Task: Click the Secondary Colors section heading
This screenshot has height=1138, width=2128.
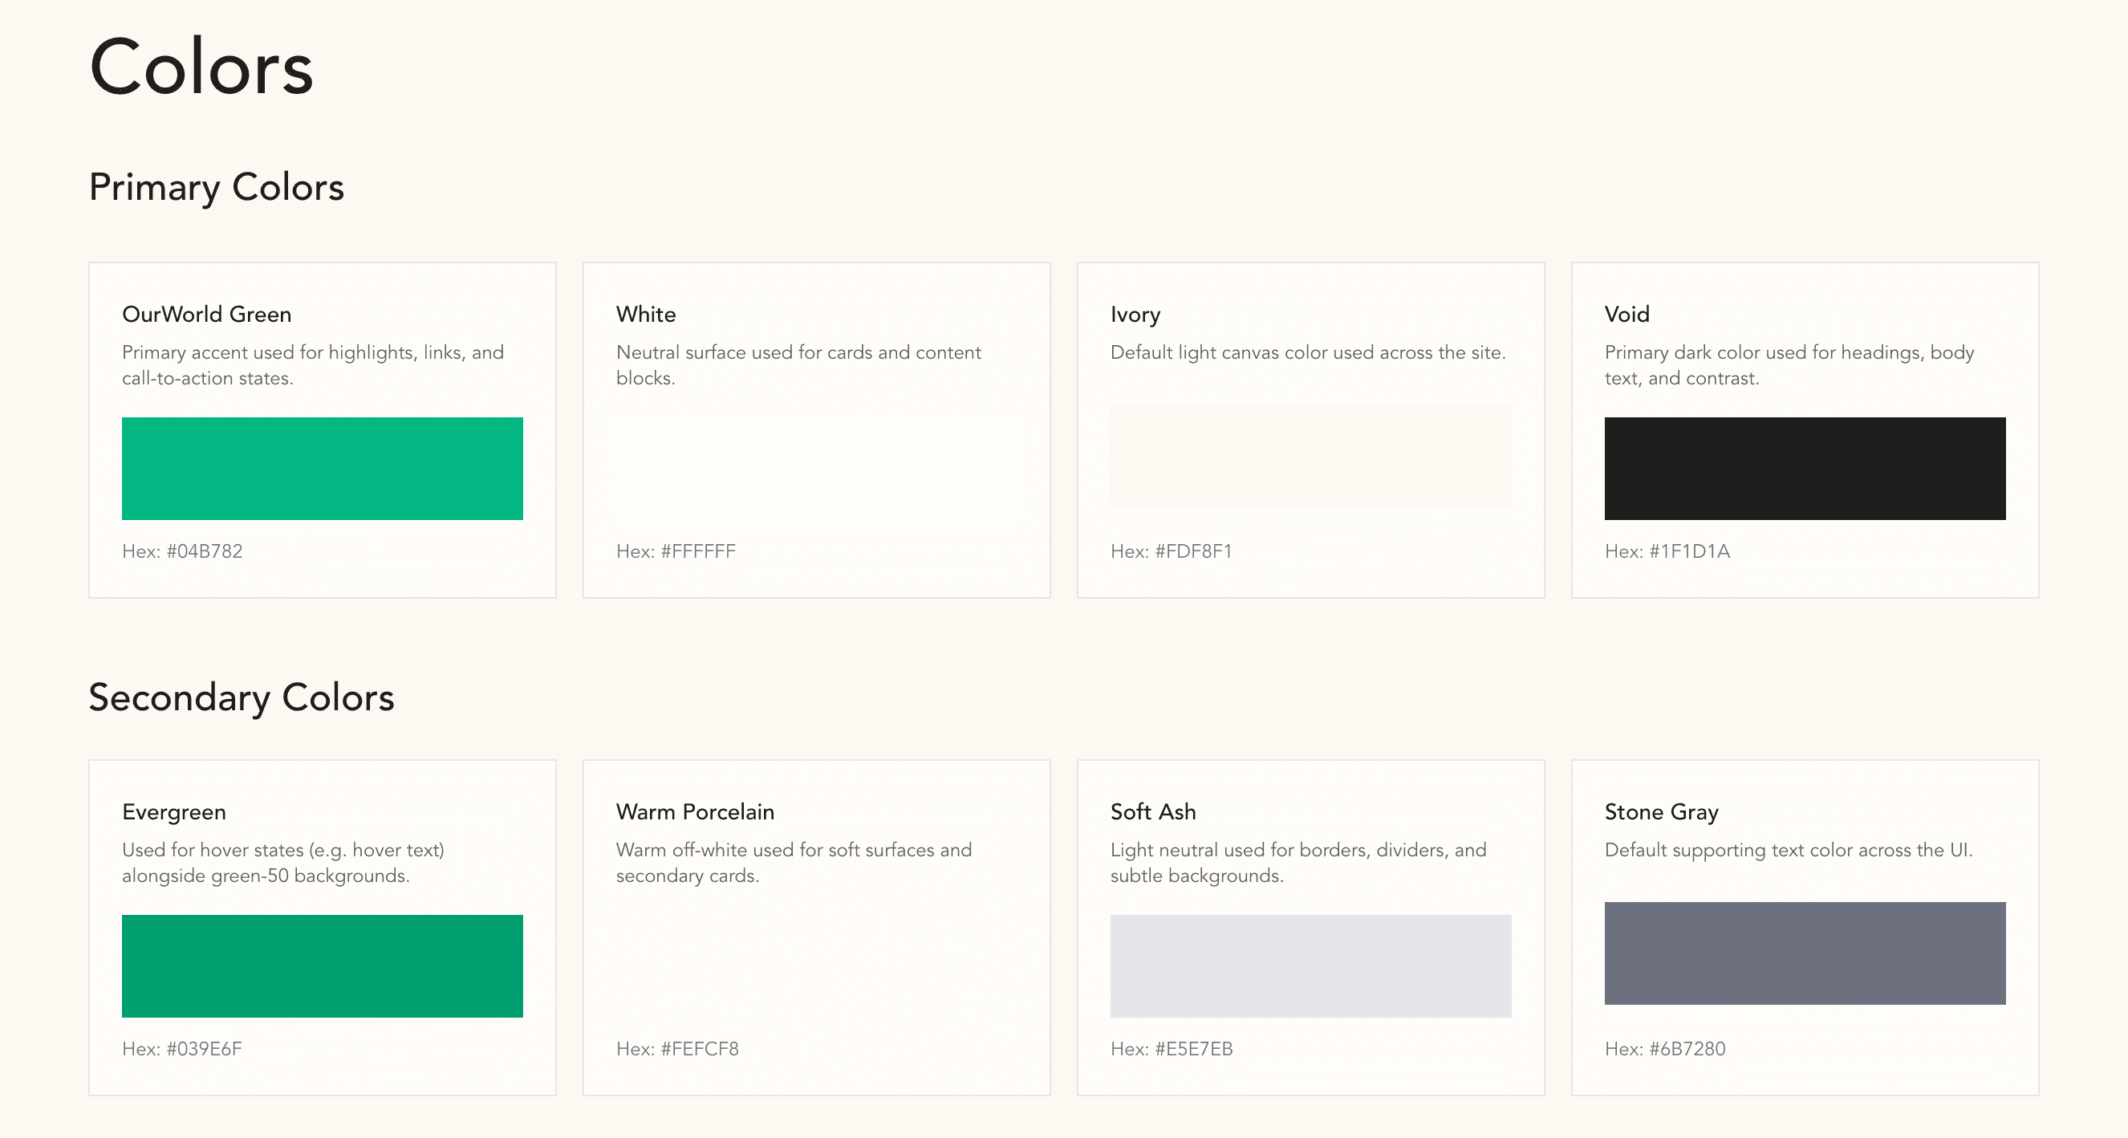Action: pos(242,698)
